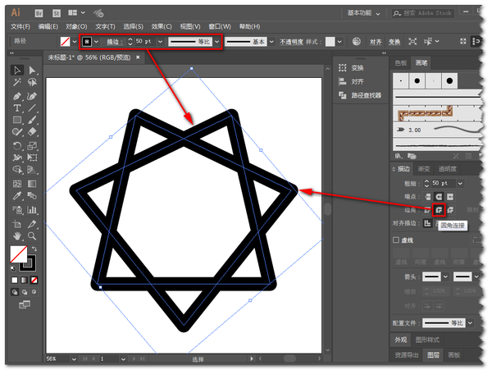Select the Hand tool

[x=17, y=236]
